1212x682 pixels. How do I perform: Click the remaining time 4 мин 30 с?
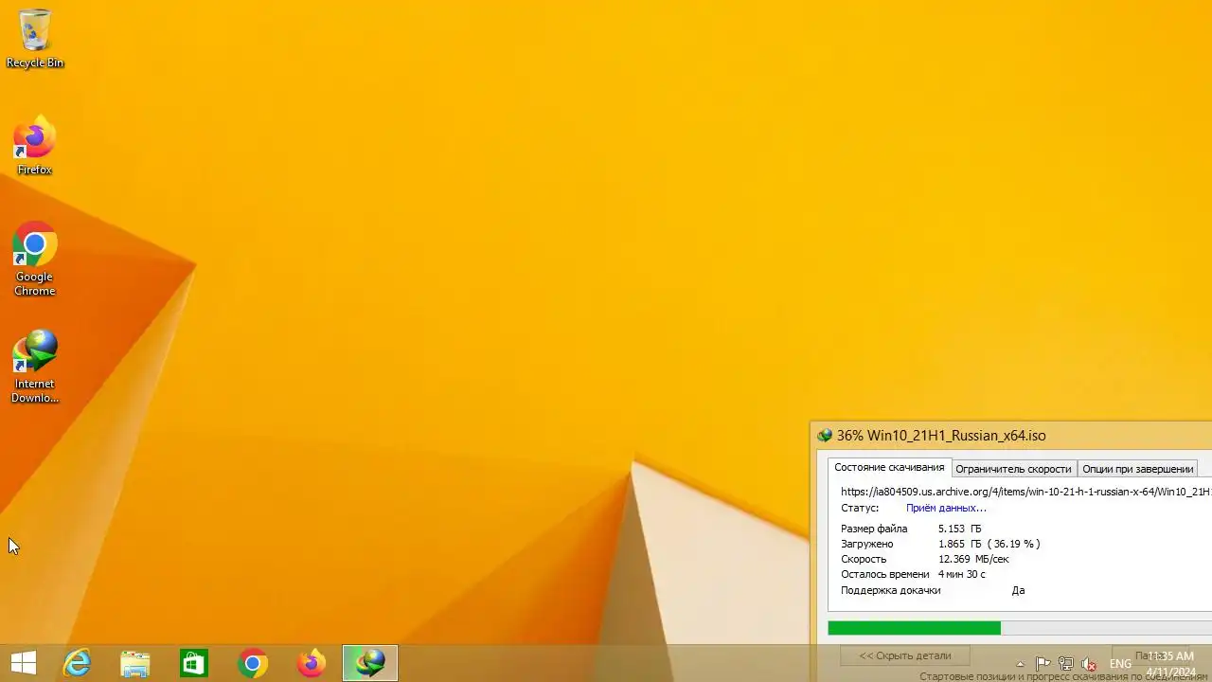point(962,574)
